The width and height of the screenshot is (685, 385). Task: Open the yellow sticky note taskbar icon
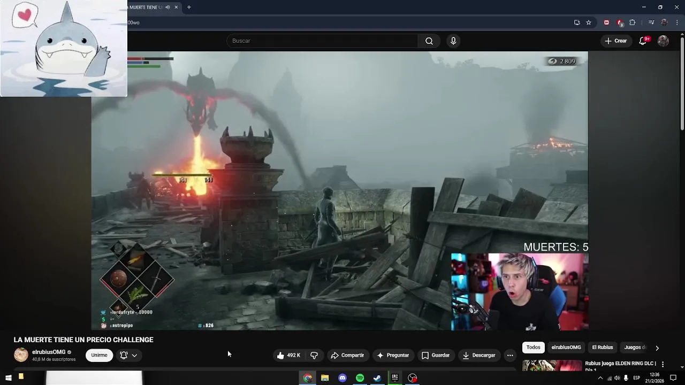tap(21, 378)
